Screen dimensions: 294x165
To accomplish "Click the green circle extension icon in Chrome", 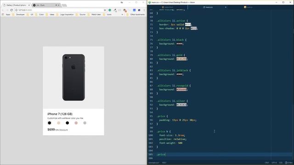I will [110, 10].
